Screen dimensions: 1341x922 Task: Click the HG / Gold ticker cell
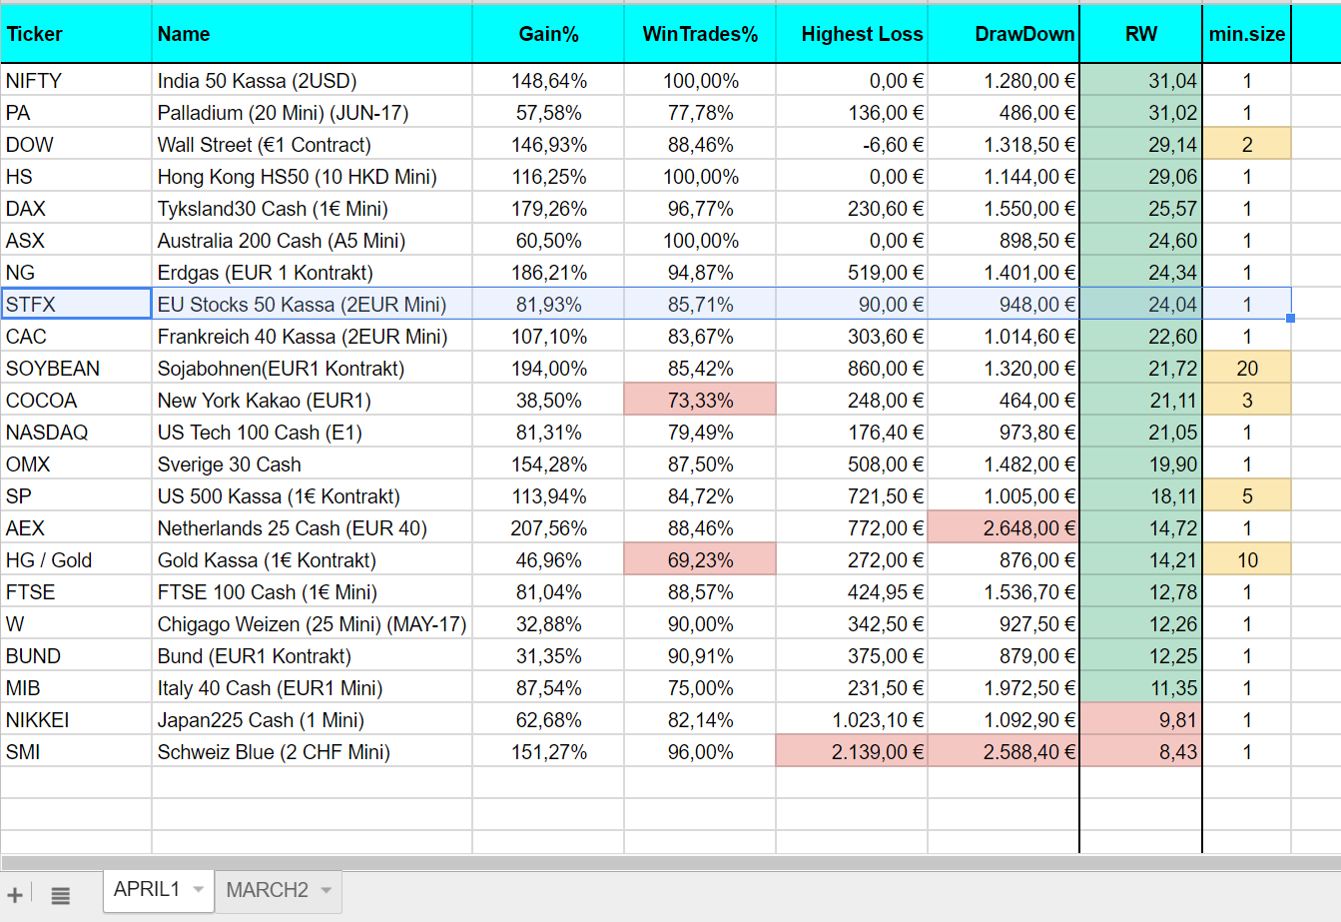click(76, 560)
